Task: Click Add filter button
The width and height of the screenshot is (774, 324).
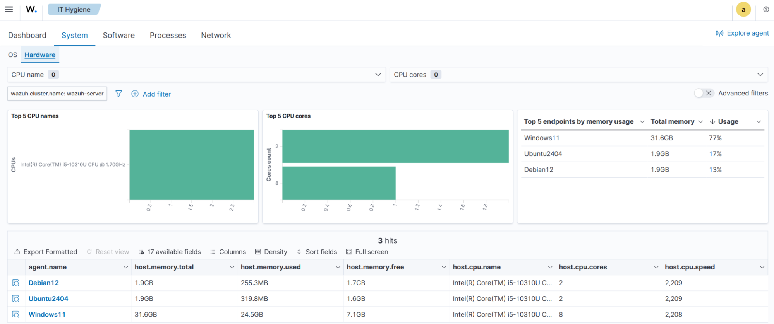Action: pyautogui.click(x=151, y=94)
